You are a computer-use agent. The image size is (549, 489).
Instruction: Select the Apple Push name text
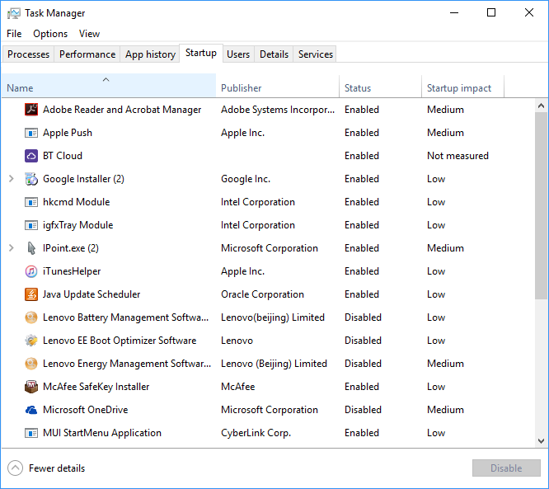pos(68,133)
